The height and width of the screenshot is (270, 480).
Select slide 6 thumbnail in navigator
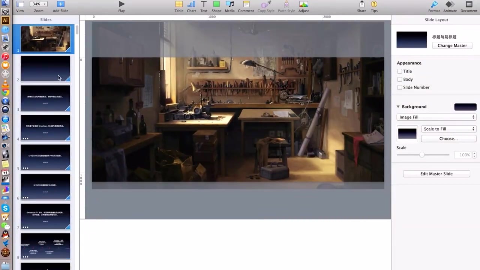(x=45, y=187)
